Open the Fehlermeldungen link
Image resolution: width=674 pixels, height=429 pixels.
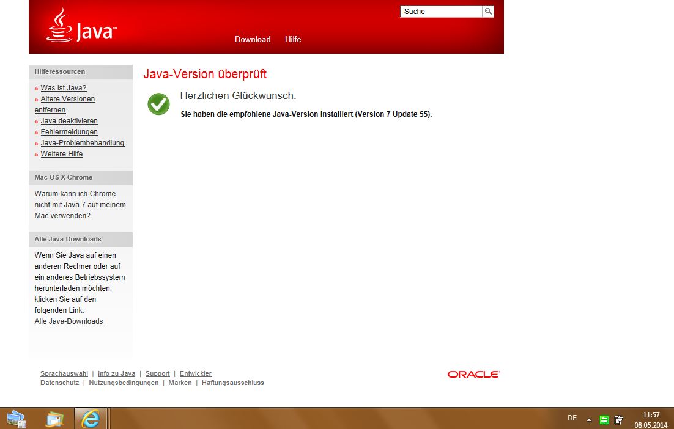coord(69,132)
